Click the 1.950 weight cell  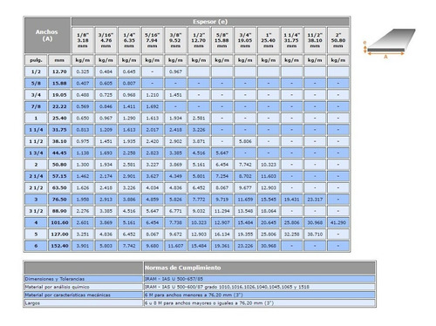point(83,200)
